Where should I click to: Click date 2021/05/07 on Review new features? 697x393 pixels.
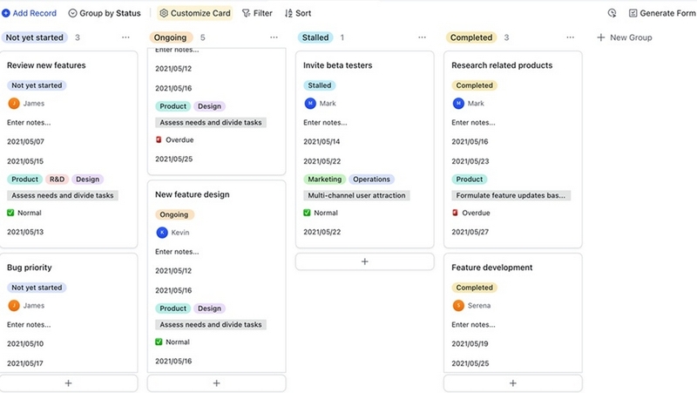25,141
